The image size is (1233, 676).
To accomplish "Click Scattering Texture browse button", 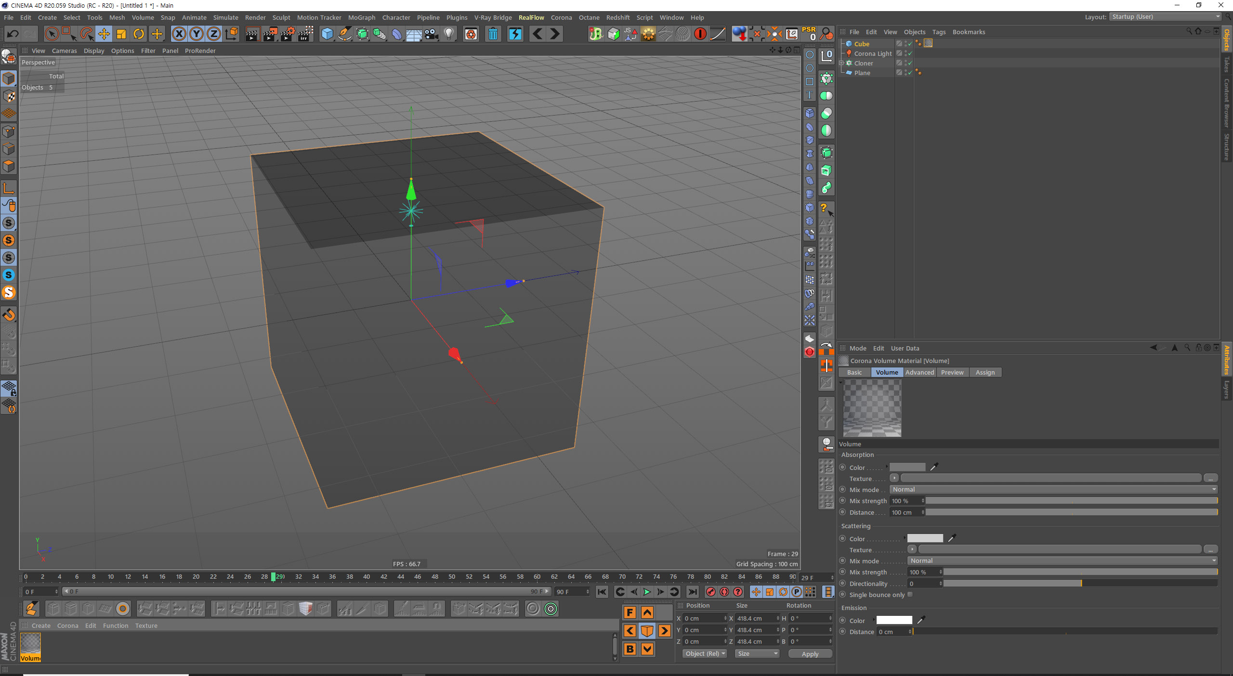I will 1210,549.
